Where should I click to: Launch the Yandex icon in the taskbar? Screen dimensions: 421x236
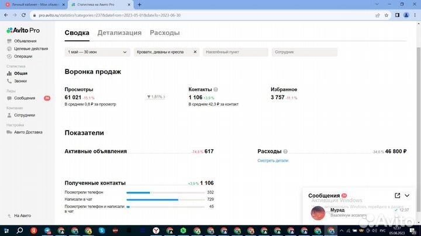(x=33, y=231)
